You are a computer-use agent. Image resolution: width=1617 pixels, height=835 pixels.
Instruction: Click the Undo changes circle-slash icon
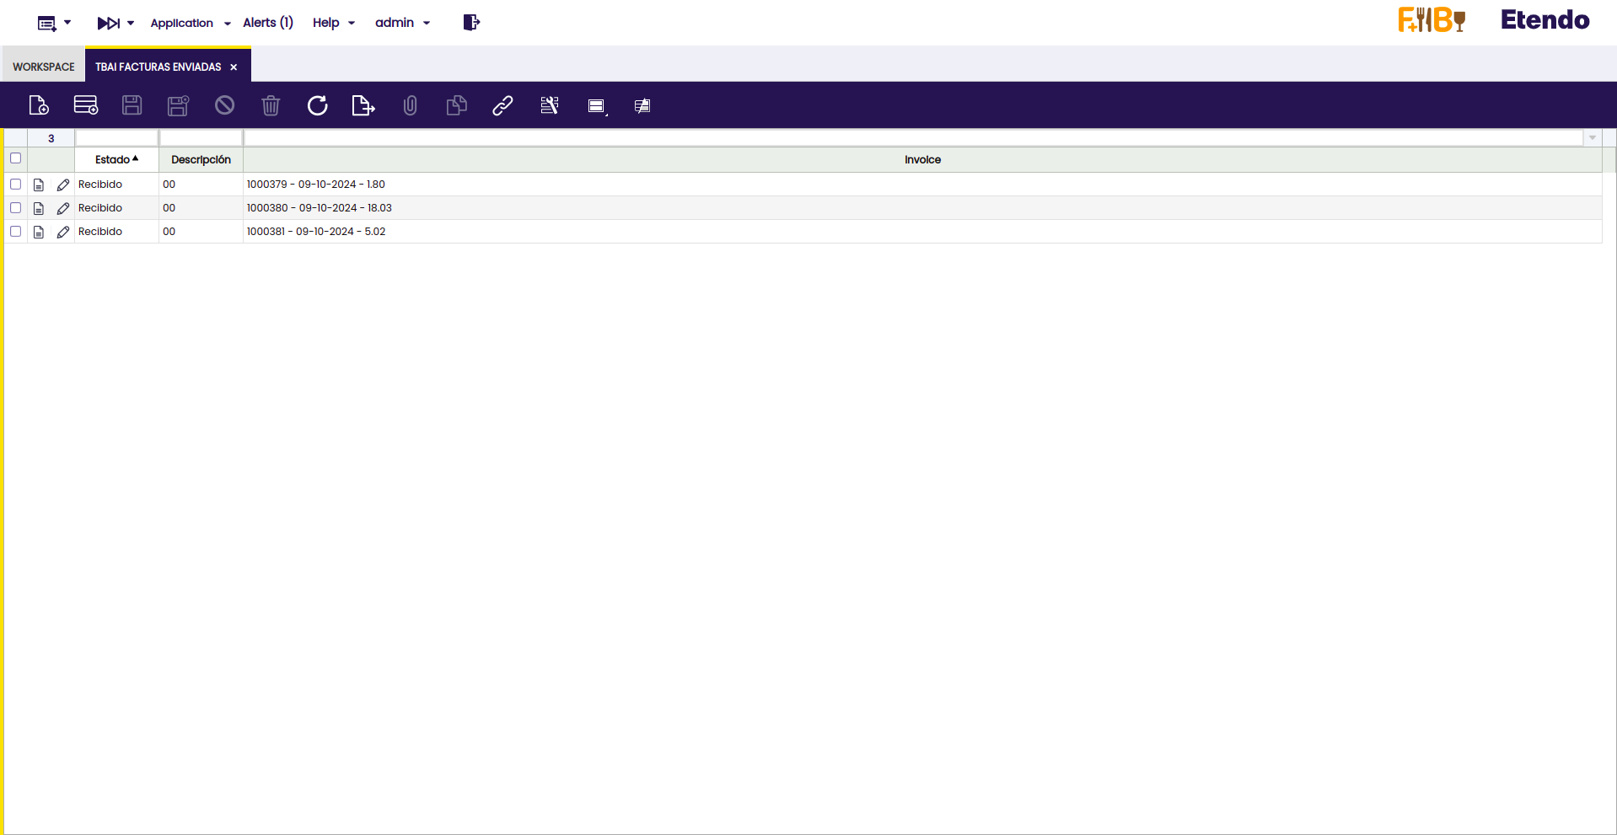(x=224, y=105)
